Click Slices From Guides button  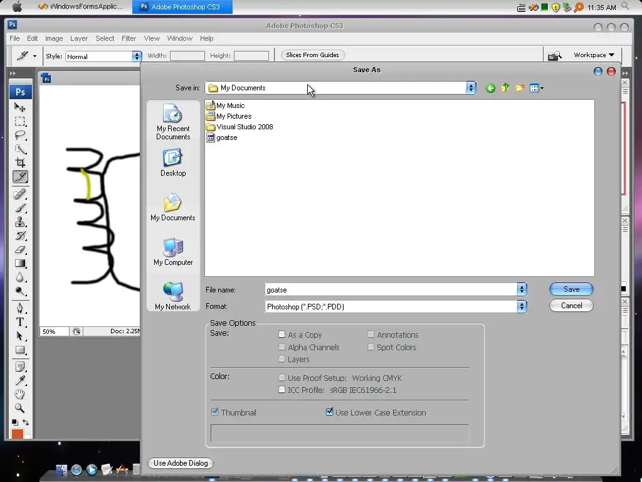[x=312, y=55]
